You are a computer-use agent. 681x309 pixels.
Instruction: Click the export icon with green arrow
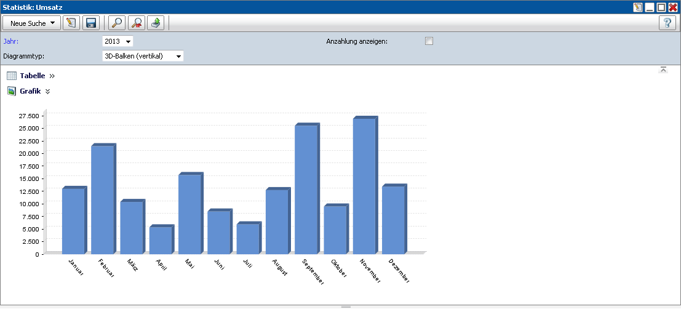(x=156, y=23)
